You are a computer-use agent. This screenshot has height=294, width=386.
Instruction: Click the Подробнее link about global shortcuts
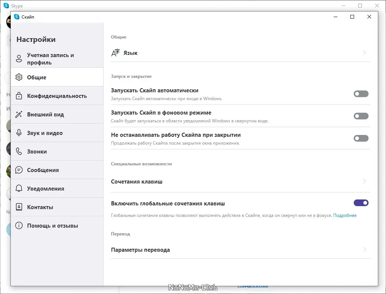pos(345,215)
